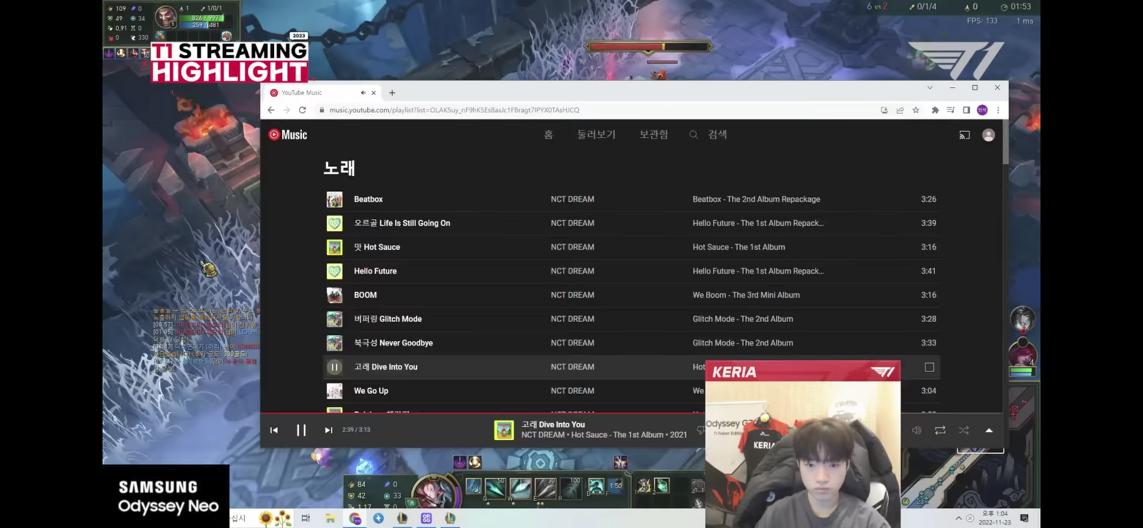Open the media control icon in Chrome toolbar

tap(951, 110)
